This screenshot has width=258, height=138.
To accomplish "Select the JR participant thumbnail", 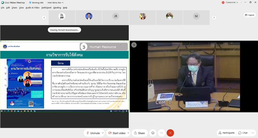I will pos(116,16).
